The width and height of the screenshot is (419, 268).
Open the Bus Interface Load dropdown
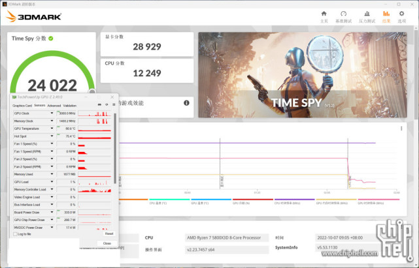pos(52,205)
